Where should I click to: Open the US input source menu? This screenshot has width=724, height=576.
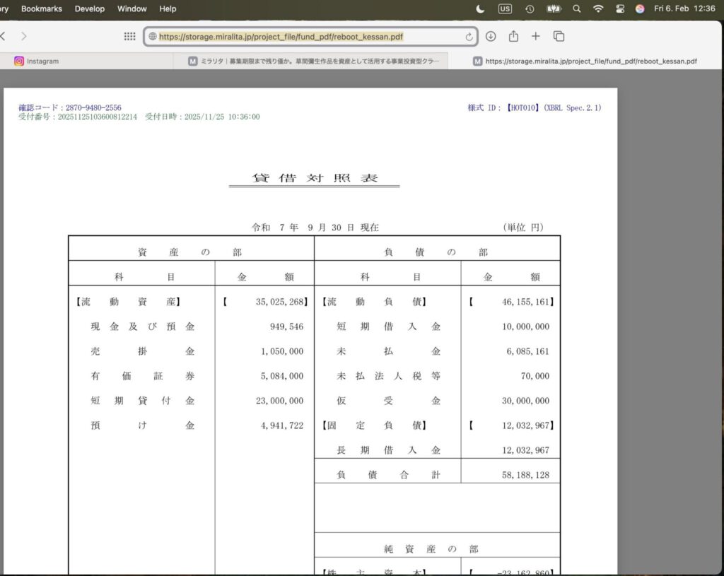point(505,8)
